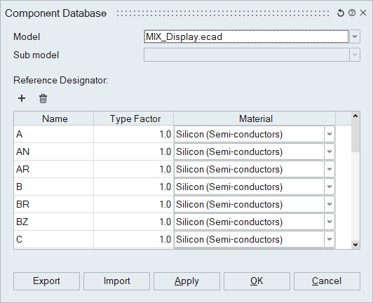The image size is (373, 303).
Task: Click the Export button
Action: (x=46, y=281)
